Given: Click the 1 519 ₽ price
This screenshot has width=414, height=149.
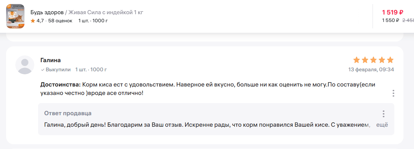Looking at the screenshot, I should (x=393, y=13).
